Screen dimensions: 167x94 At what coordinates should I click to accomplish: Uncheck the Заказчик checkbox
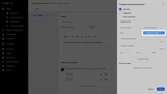coord(120,9)
